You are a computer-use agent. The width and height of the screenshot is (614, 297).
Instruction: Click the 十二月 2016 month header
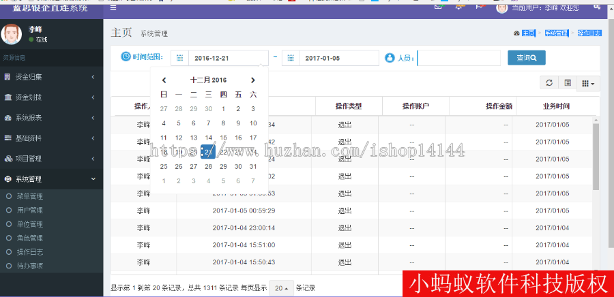pos(208,80)
